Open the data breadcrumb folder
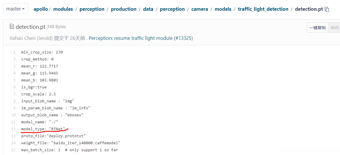The width and height of the screenshot is (340, 155). [148, 9]
